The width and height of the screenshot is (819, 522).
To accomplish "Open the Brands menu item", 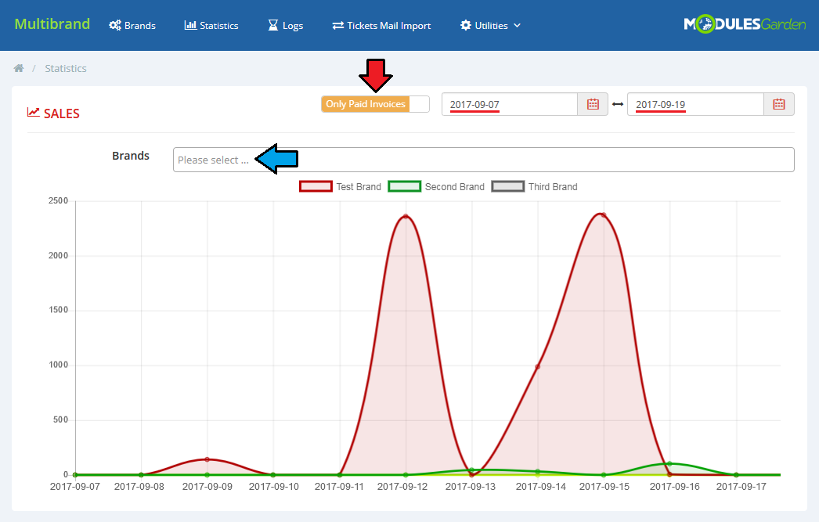I will [x=132, y=25].
